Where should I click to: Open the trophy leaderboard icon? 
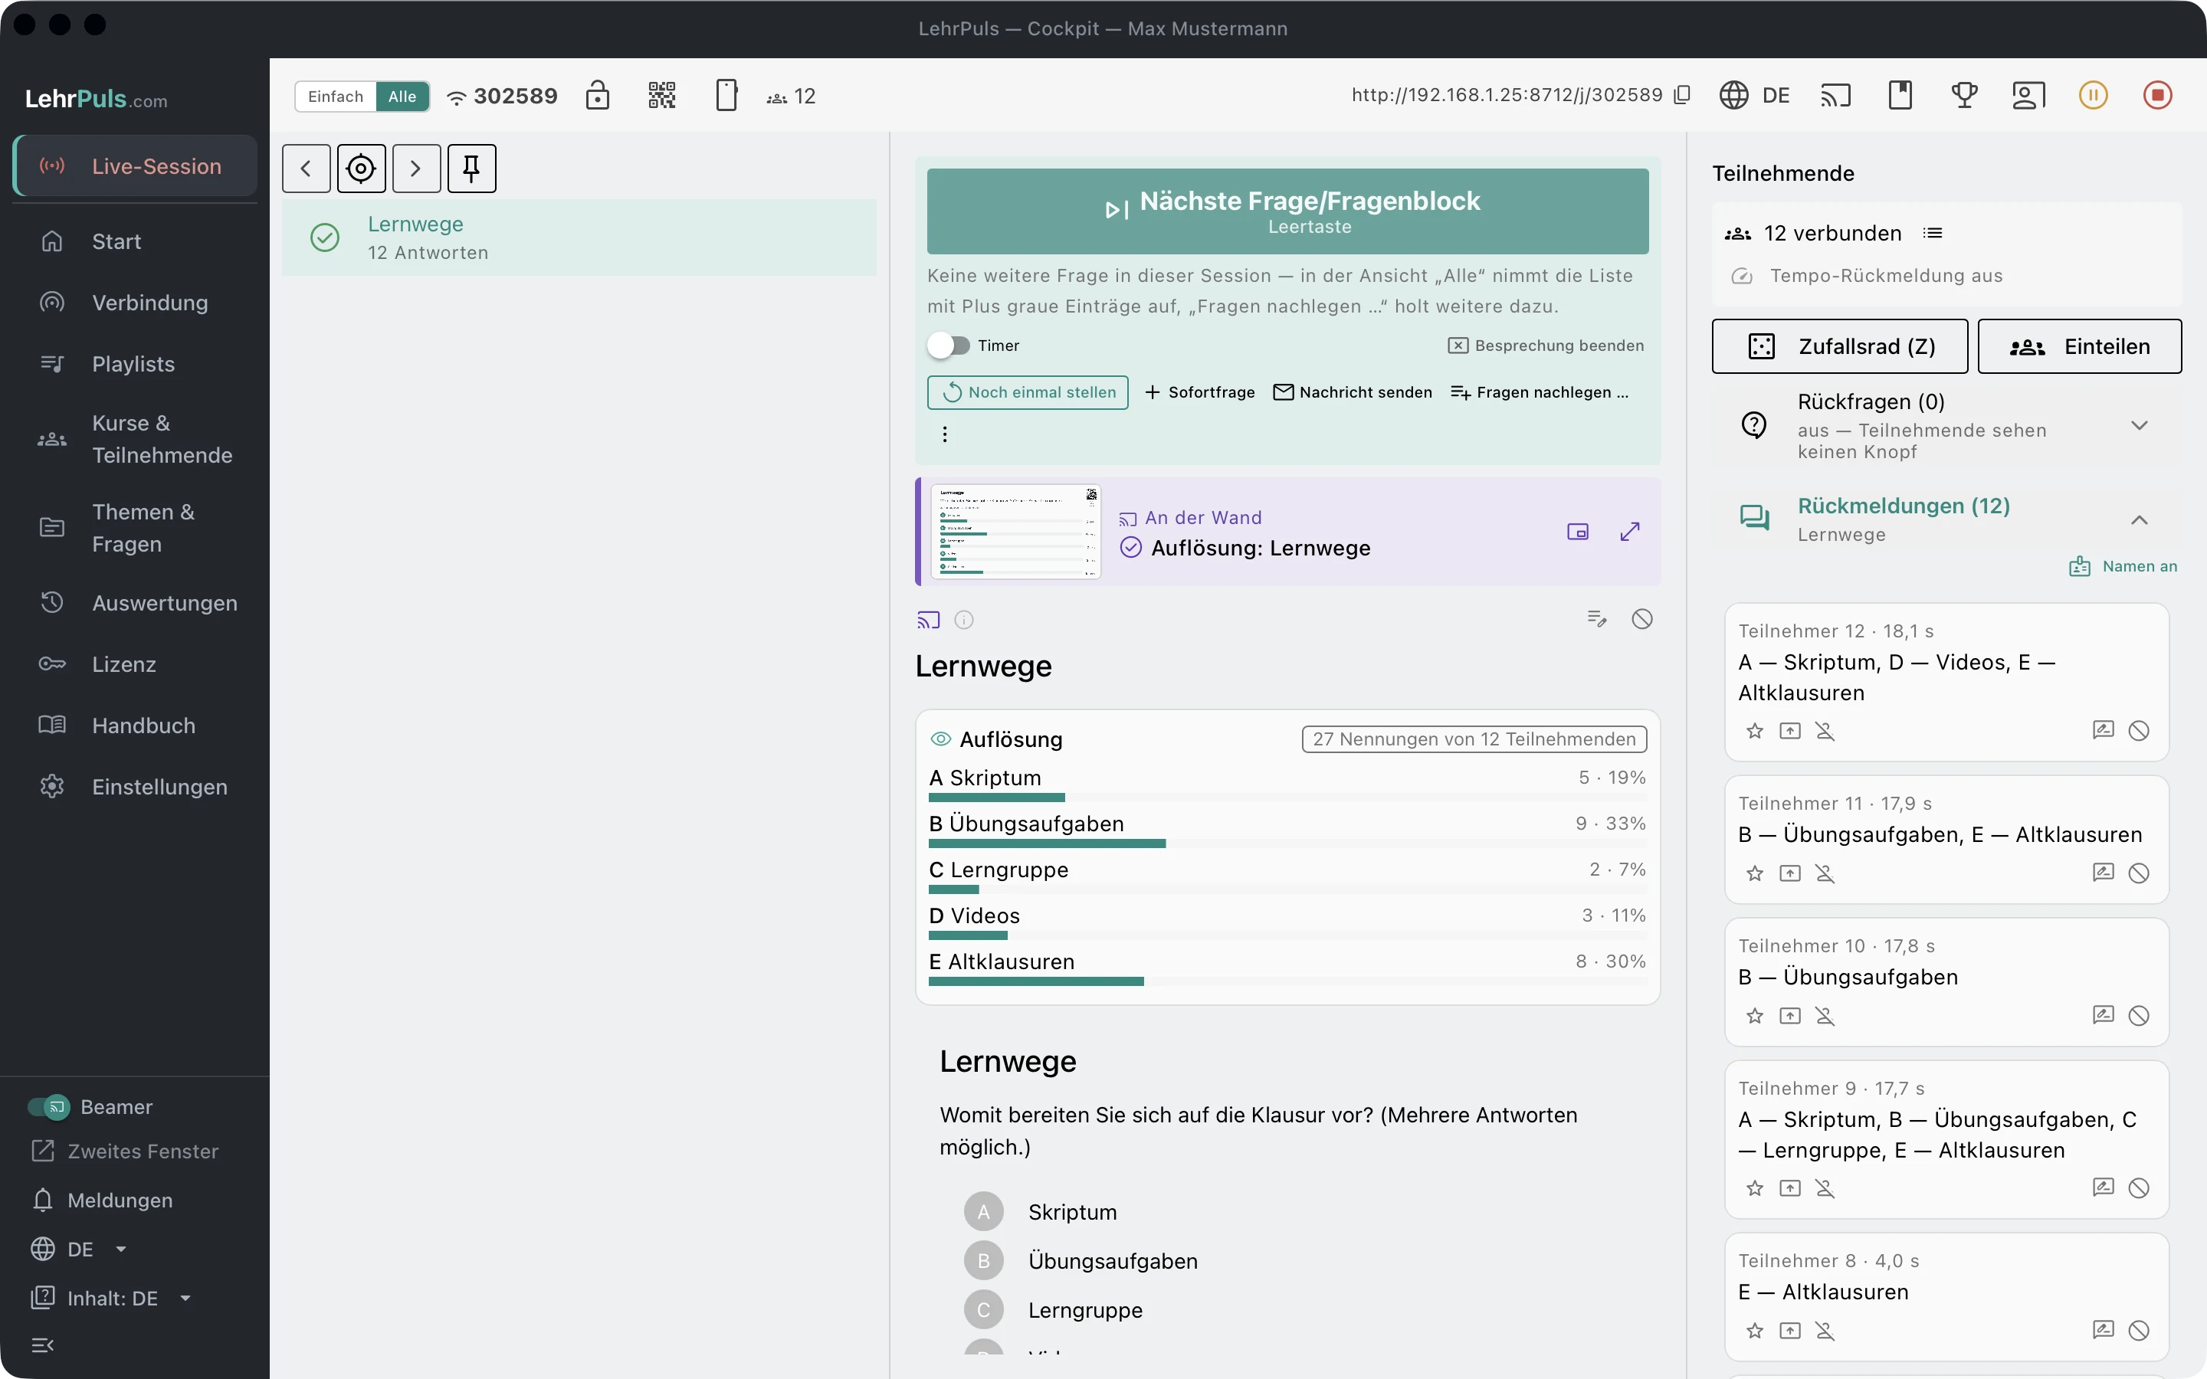tap(1964, 95)
